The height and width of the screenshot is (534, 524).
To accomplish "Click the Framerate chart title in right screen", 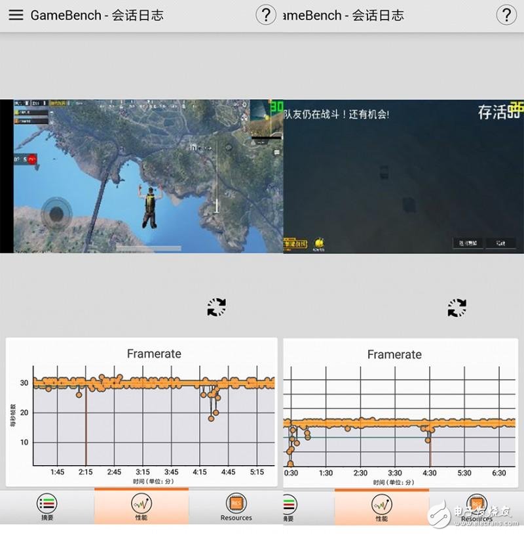I will [394, 354].
